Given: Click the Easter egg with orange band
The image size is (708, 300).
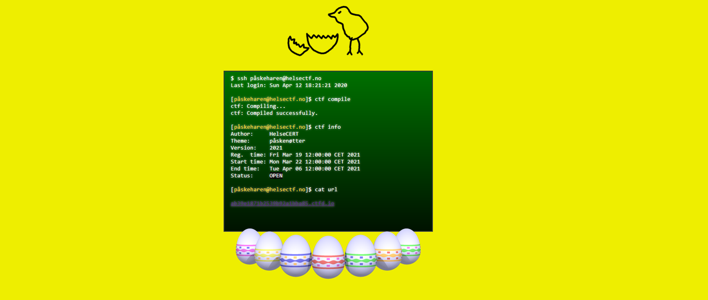Looking at the screenshot, I should [x=388, y=251].
